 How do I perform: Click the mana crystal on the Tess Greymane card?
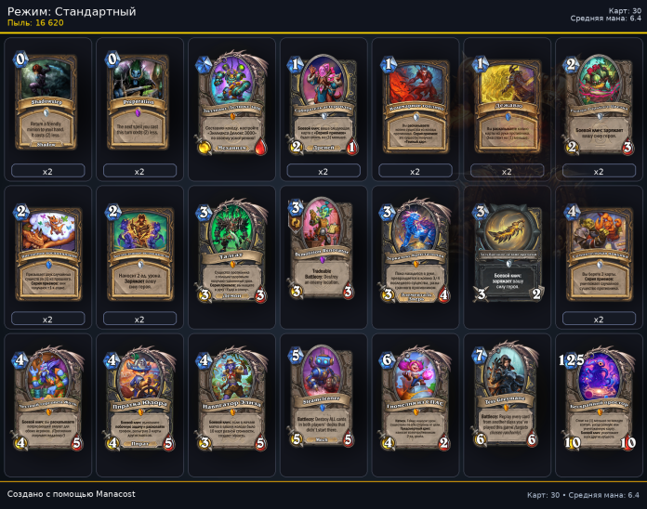[x=479, y=355]
